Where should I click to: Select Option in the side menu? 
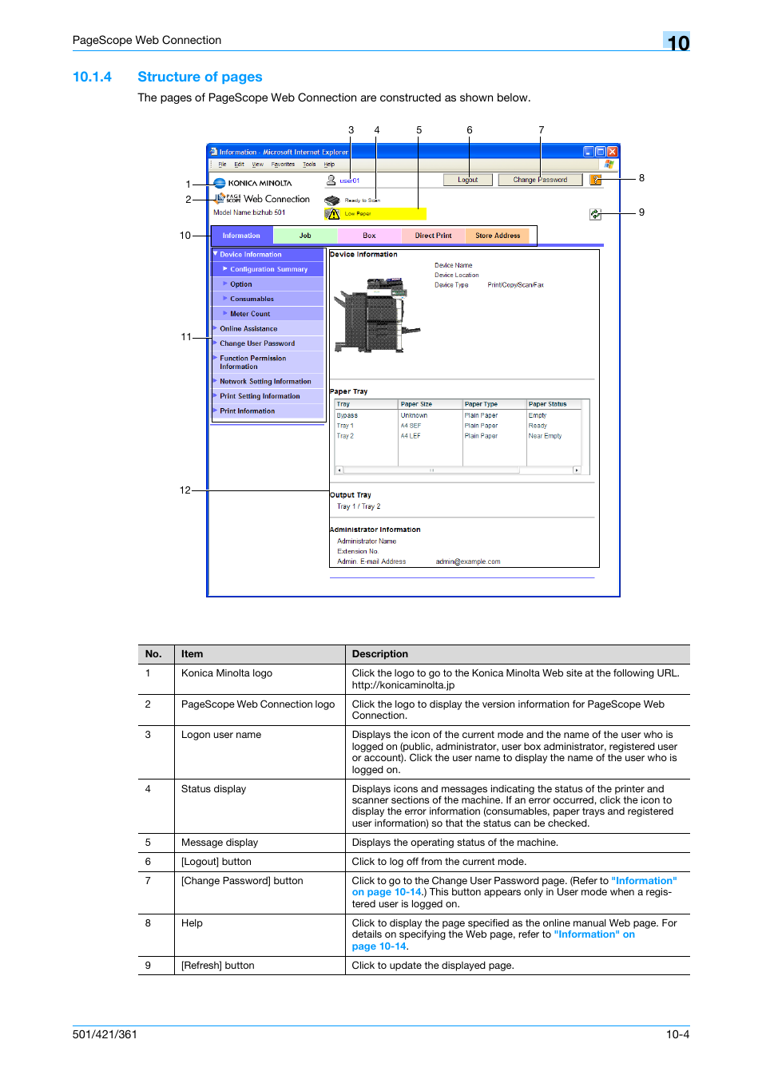(268, 284)
